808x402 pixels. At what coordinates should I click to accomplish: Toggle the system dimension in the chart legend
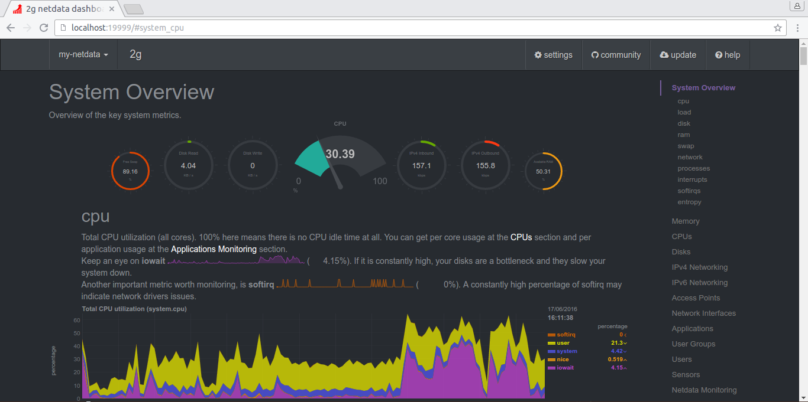(x=562, y=351)
